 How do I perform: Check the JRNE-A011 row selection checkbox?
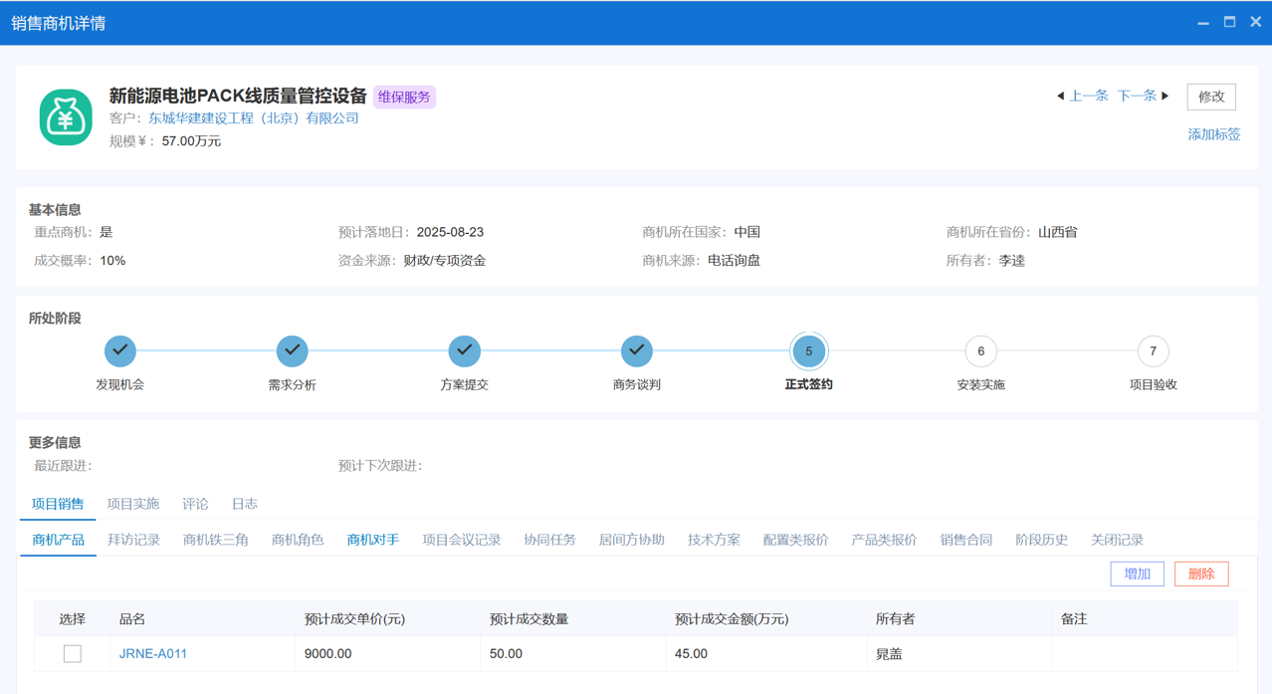(72, 653)
